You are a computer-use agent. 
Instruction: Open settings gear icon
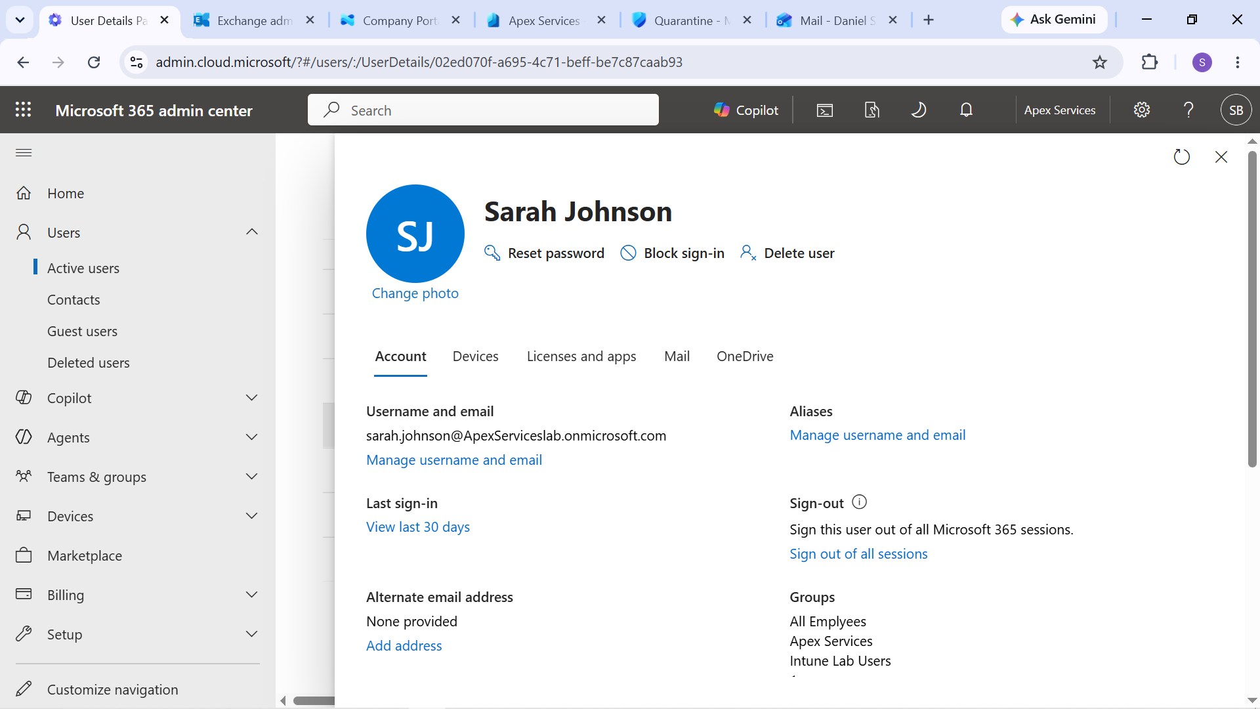(1142, 110)
